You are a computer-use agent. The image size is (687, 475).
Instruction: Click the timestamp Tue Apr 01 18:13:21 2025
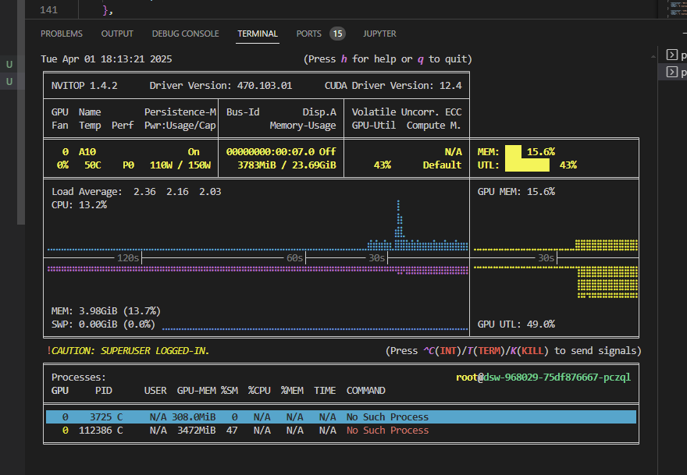106,59
